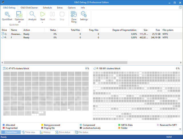This screenshot has width=183, height=139.
Task: Click the app icon in title bar
Action: coord(3,2)
